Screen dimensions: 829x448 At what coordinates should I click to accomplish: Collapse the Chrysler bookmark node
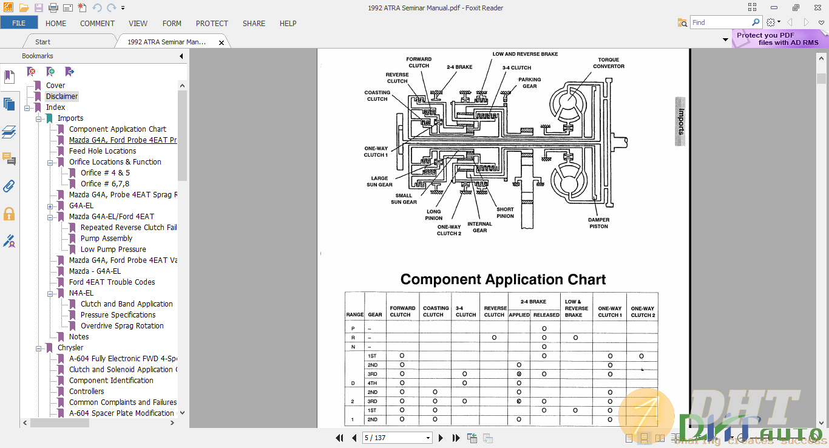coord(39,348)
